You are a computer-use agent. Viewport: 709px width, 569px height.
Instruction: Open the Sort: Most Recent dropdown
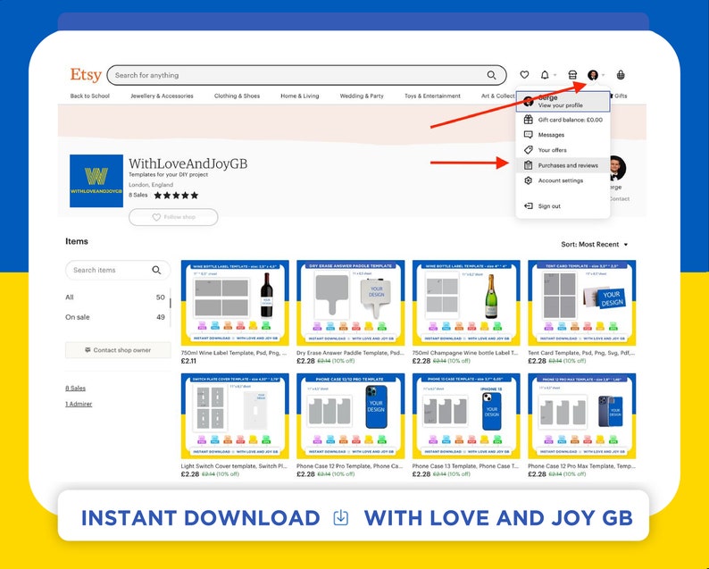click(x=594, y=244)
